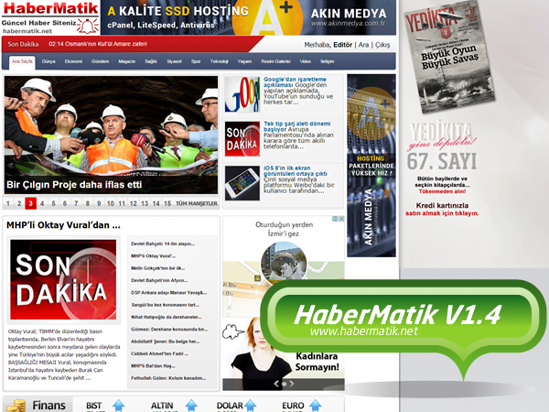The image size is (549, 412).
Task: Open Fethullah Gülen: Kolum kanadım... item
Action: click(168, 378)
